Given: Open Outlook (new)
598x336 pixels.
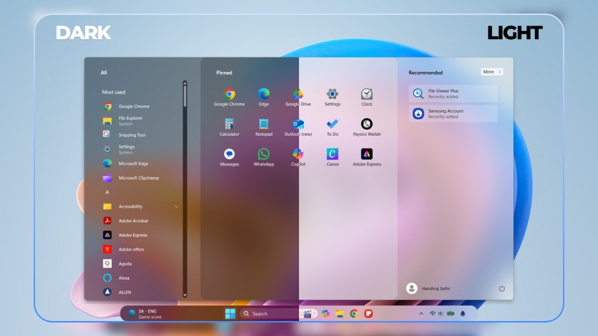Looking at the screenshot, I should tap(298, 127).
